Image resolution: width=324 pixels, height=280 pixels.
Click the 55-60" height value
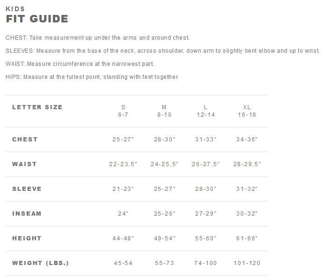205,238
